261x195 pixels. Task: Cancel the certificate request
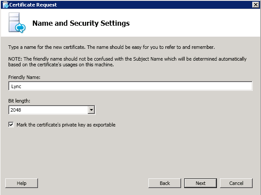236,183
